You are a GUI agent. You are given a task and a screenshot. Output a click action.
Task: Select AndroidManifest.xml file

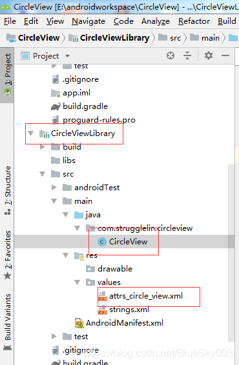125,323
